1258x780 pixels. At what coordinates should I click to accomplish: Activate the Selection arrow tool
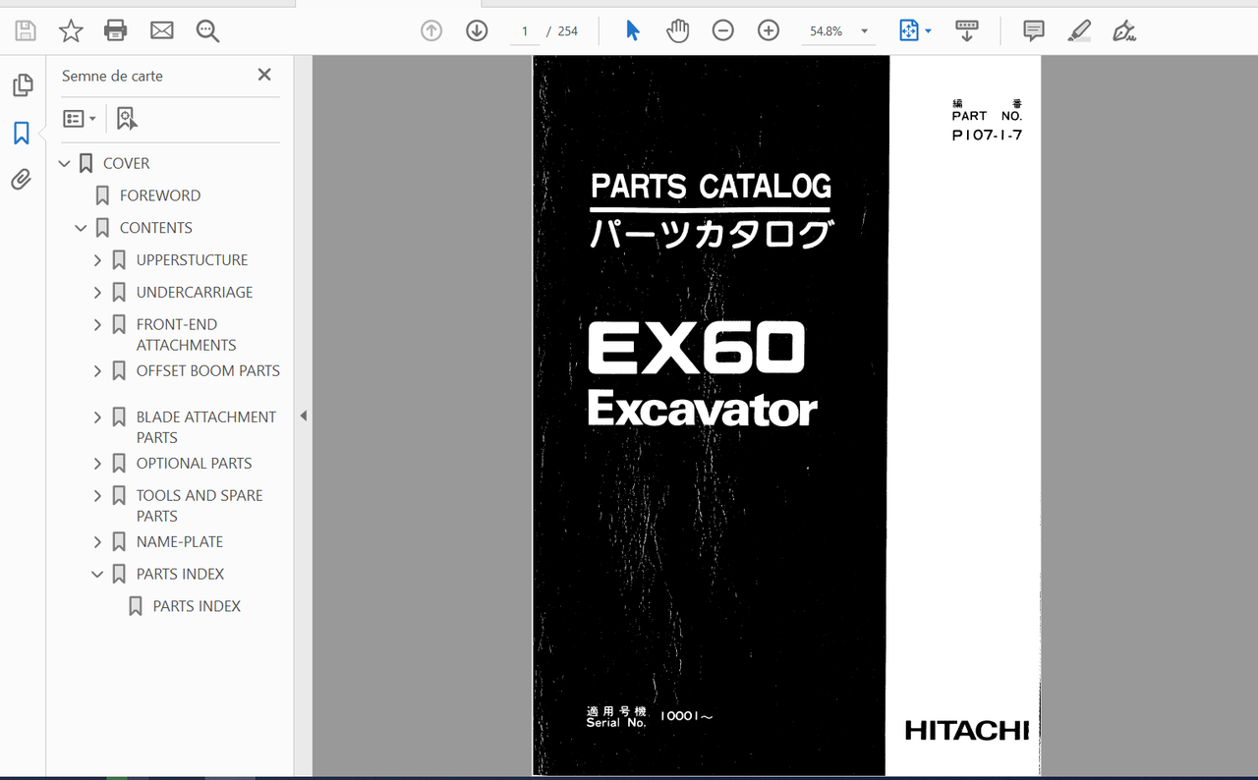click(633, 30)
